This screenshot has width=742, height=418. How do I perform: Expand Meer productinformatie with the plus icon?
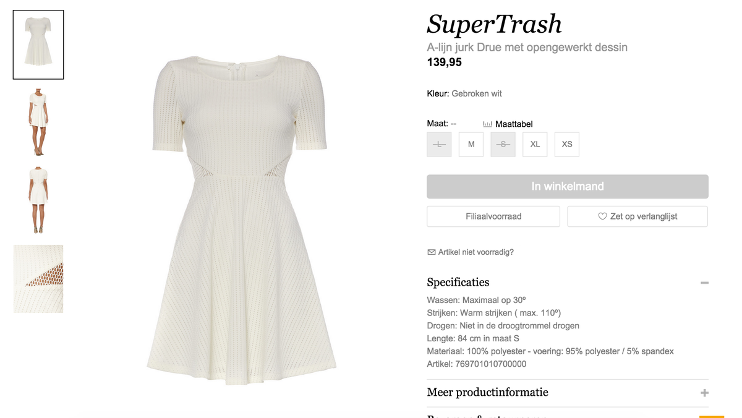[x=704, y=393]
